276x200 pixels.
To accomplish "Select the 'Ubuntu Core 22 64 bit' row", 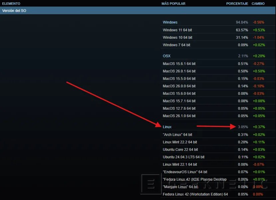I will 218,149.
